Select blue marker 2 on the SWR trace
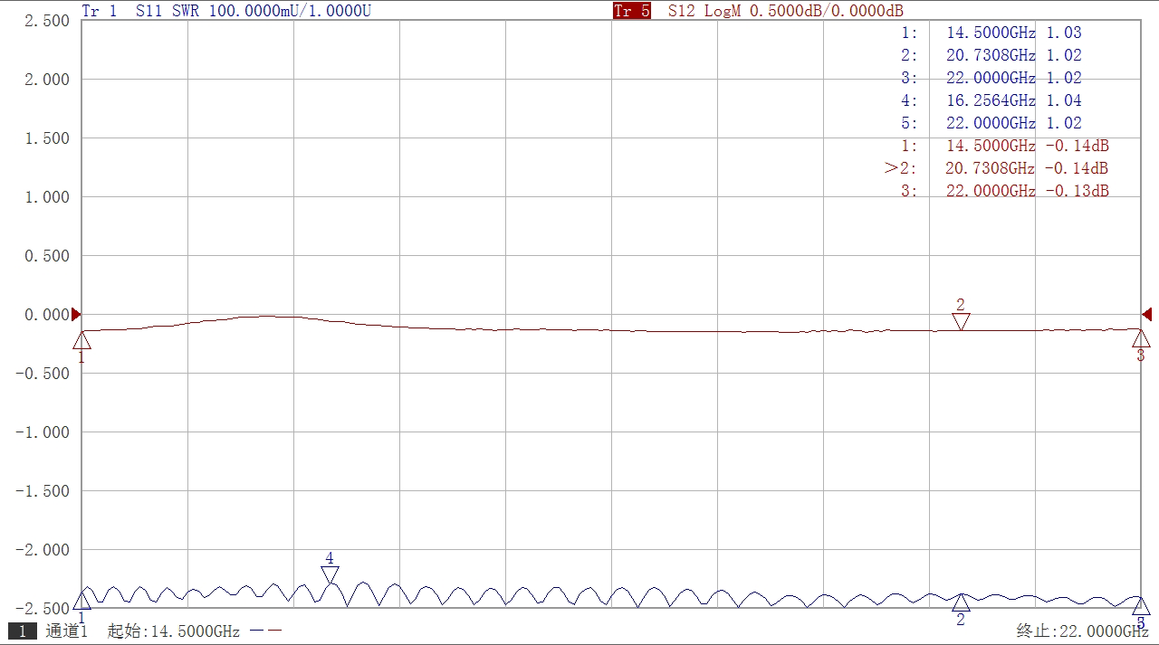The height and width of the screenshot is (645, 1159). (961, 603)
